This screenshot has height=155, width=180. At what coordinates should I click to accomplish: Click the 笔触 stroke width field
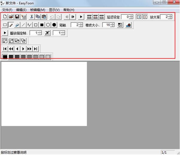pos(75,25)
